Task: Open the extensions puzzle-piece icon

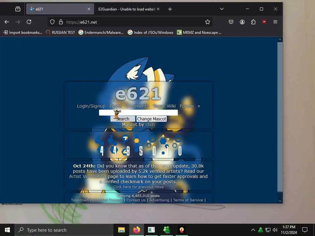Action: pos(253,22)
